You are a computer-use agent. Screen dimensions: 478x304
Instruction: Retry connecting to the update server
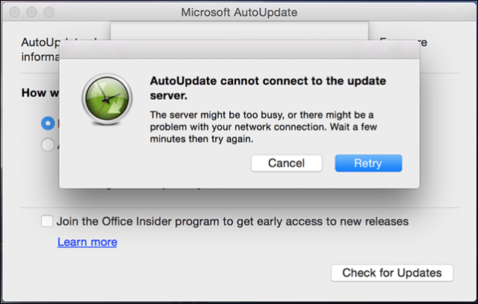[368, 163]
